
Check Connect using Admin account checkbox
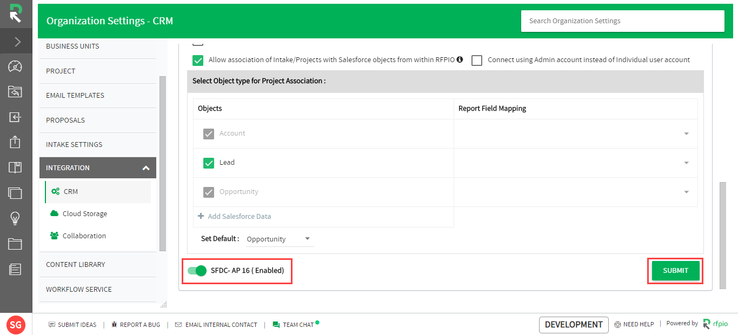coord(477,61)
